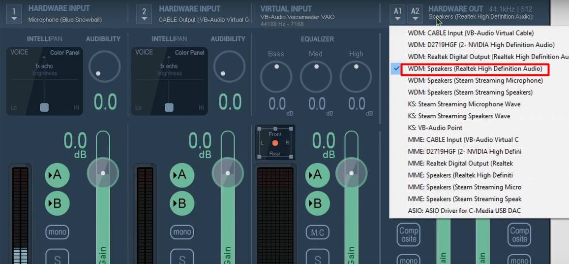Image resolution: width=569 pixels, height=264 pixels.
Task: Toggle B bus on Hardware Input 1
Action: pyautogui.click(x=58, y=203)
